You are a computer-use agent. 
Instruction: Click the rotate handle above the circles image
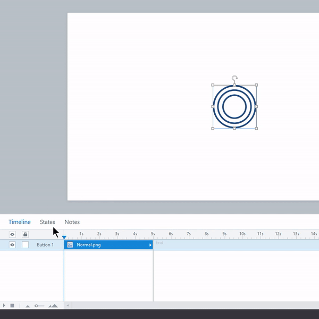(x=235, y=78)
